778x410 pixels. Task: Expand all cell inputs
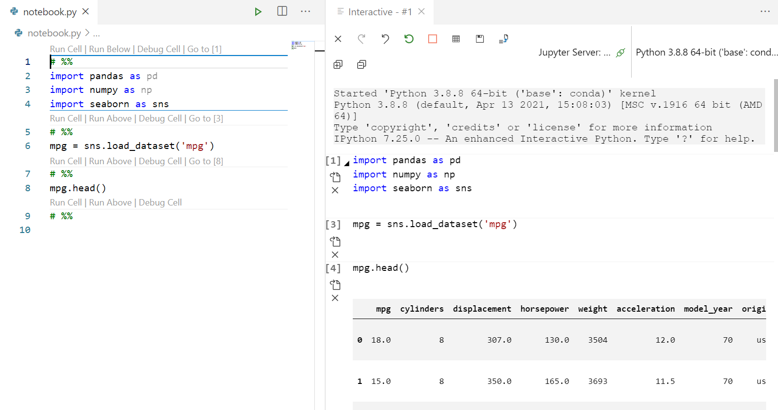click(338, 64)
